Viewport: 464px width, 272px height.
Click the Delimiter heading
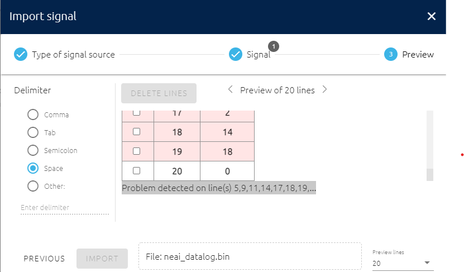(x=32, y=90)
